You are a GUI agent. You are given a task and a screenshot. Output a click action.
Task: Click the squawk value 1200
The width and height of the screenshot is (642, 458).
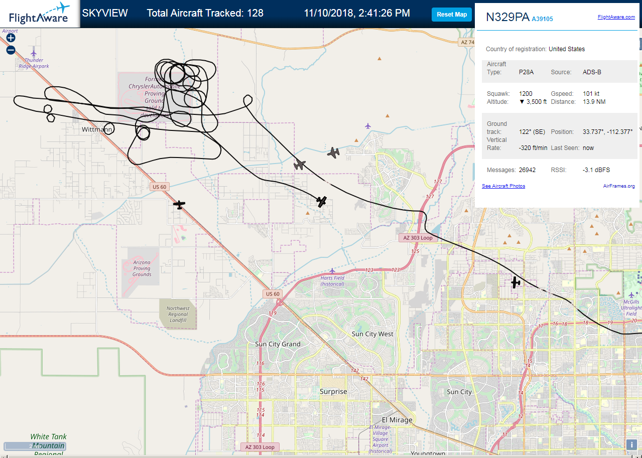526,94
